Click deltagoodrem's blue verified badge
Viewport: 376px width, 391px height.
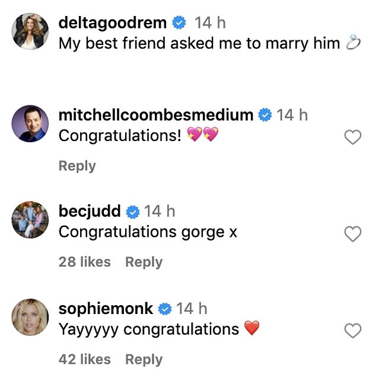179,22
